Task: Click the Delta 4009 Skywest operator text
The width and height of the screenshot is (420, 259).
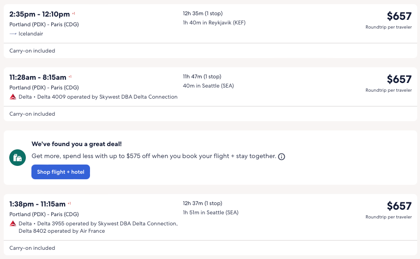Action: 108,97
